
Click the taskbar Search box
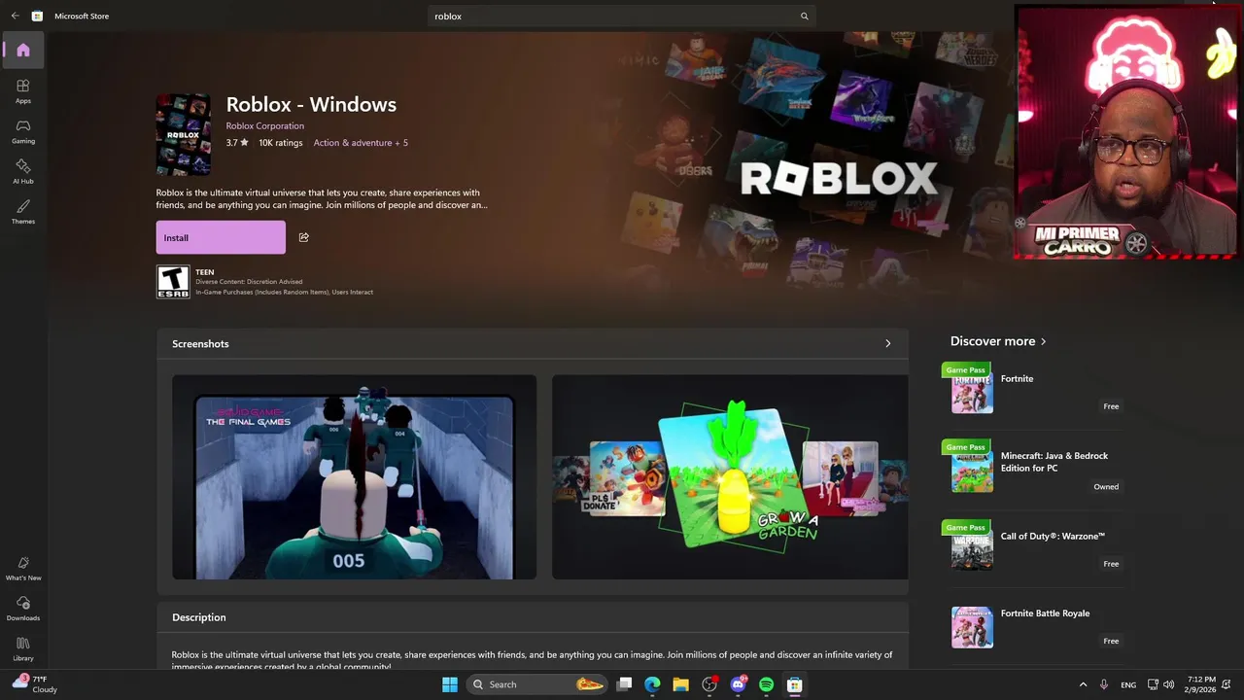(537, 684)
